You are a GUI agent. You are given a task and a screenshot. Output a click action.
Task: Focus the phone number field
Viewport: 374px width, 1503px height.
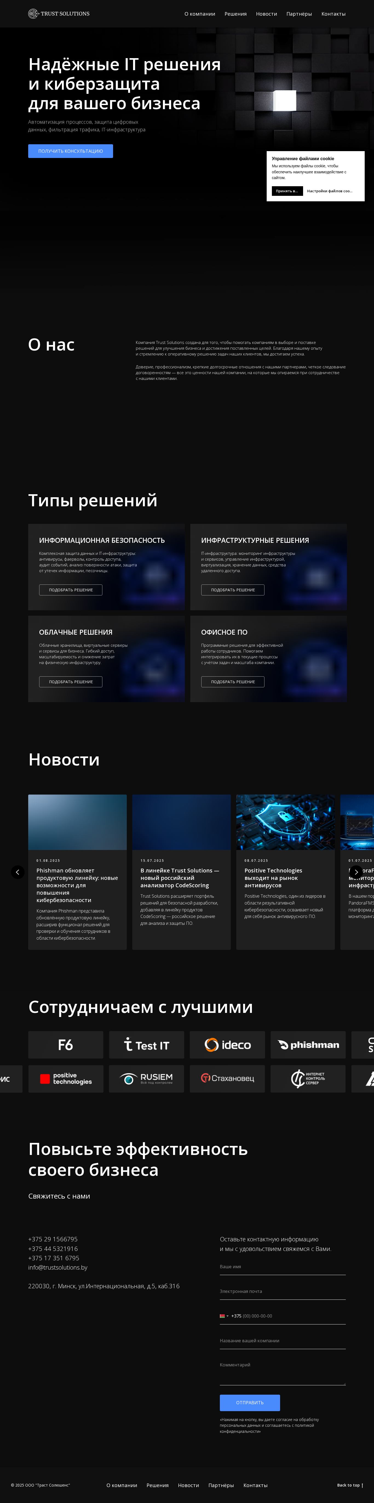coord(288,1316)
